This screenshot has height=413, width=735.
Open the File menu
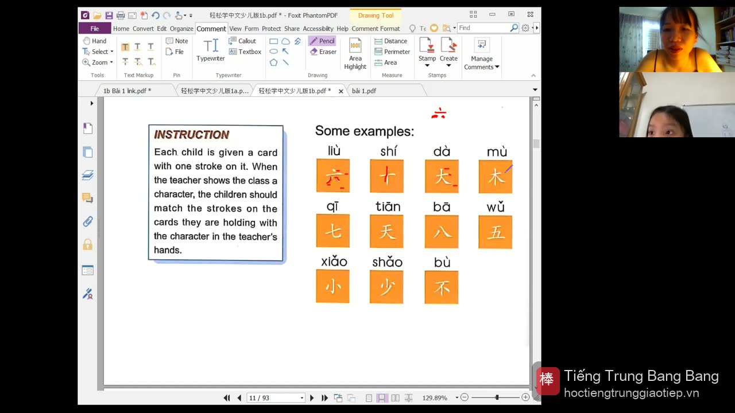pos(95,28)
